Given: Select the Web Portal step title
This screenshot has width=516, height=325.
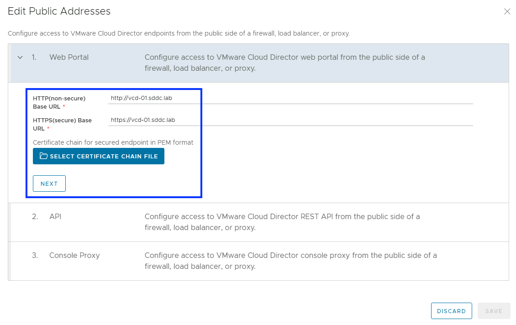Looking at the screenshot, I should 69,58.
